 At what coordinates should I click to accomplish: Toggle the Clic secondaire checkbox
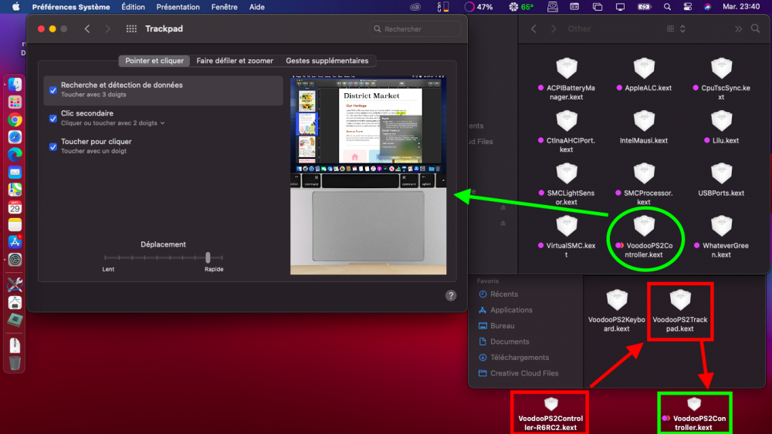(53, 119)
